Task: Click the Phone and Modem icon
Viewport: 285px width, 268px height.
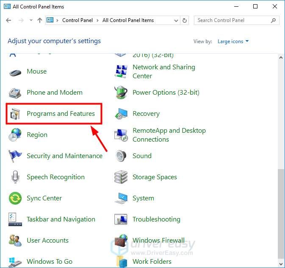Action: coord(15,93)
